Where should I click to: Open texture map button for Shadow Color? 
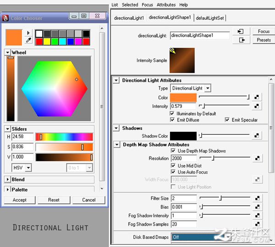point(257,135)
